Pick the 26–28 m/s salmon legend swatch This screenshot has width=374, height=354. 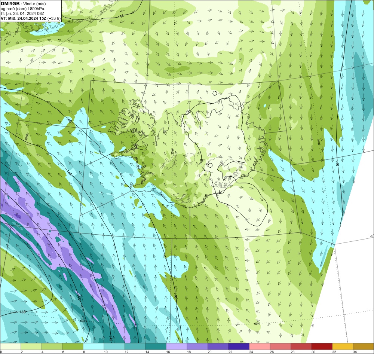pyautogui.click(x=280, y=347)
